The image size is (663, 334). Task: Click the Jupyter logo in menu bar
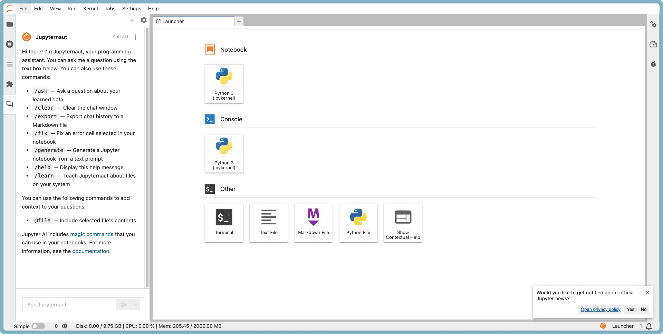click(x=10, y=9)
